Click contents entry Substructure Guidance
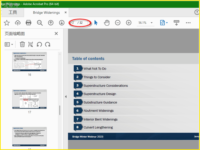Screen dimensions: 200x150 (x=100, y=102)
